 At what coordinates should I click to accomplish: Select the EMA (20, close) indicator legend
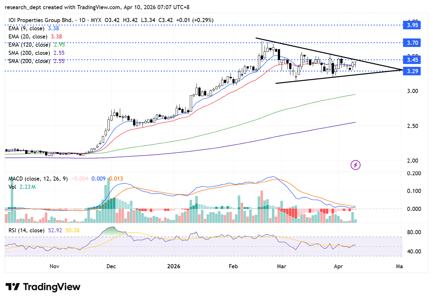click(x=28, y=37)
